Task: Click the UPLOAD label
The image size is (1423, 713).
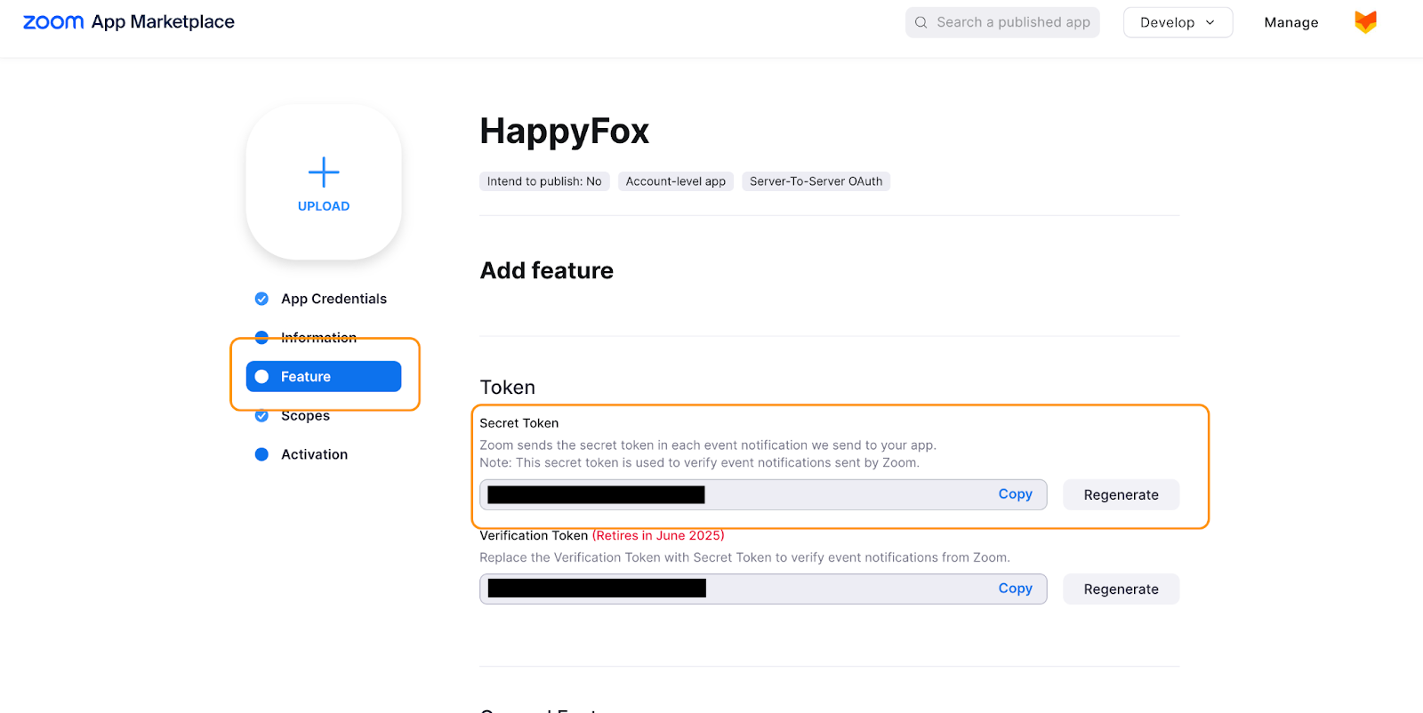Action: point(324,206)
